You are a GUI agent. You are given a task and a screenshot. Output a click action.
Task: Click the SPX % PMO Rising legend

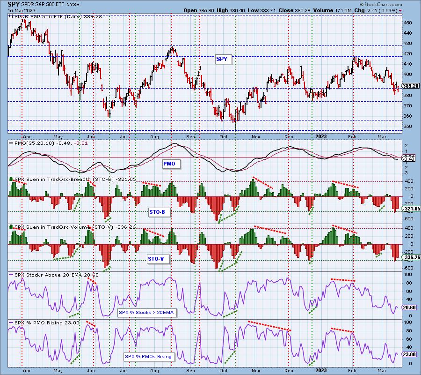coord(44,323)
